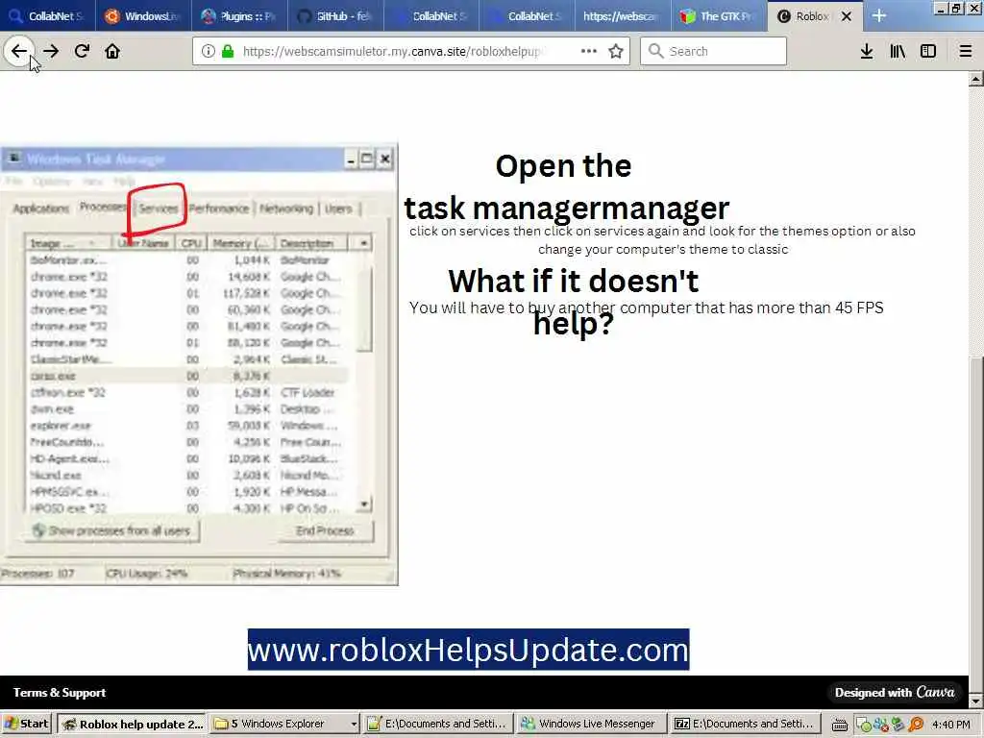
Task: Open the Designed with Canva badge
Action: 895,693
